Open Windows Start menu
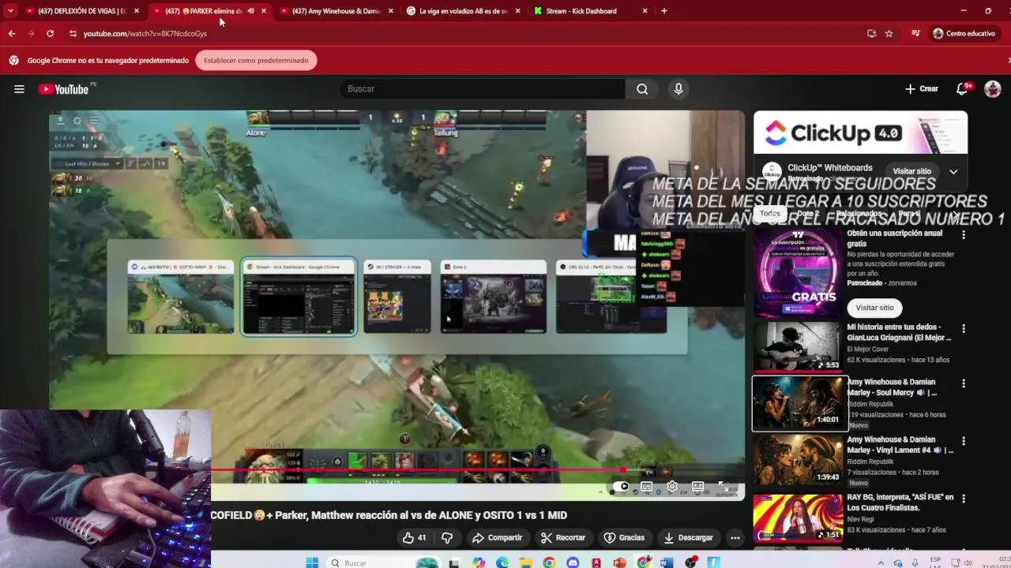Image resolution: width=1011 pixels, height=568 pixels. click(312, 562)
